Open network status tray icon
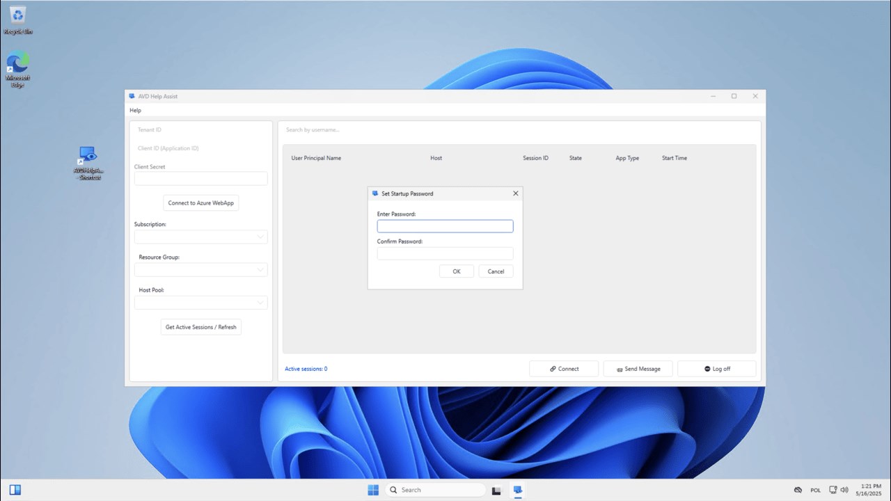 (833, 490)
